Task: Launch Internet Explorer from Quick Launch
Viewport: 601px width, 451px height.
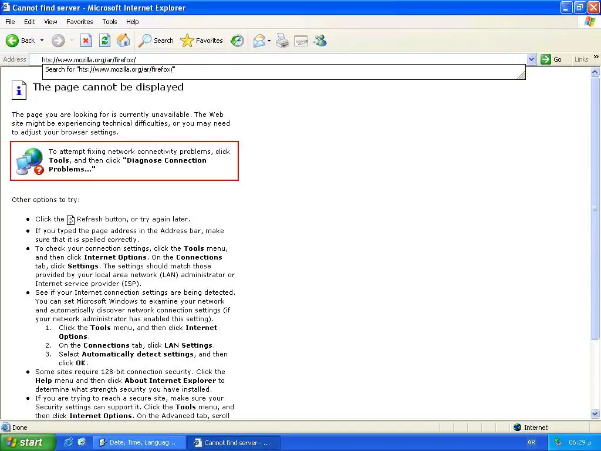Action: coord(68,442)
